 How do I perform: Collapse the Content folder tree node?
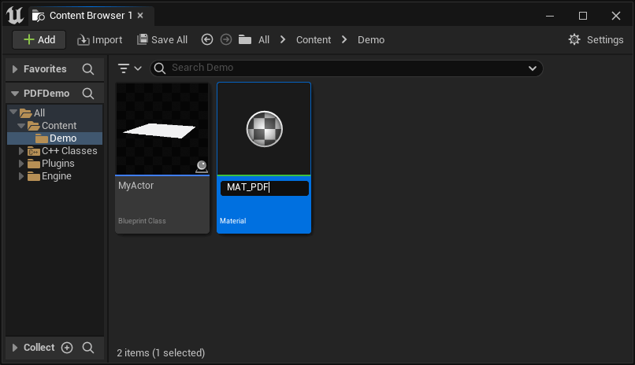[x=21, y=126]
